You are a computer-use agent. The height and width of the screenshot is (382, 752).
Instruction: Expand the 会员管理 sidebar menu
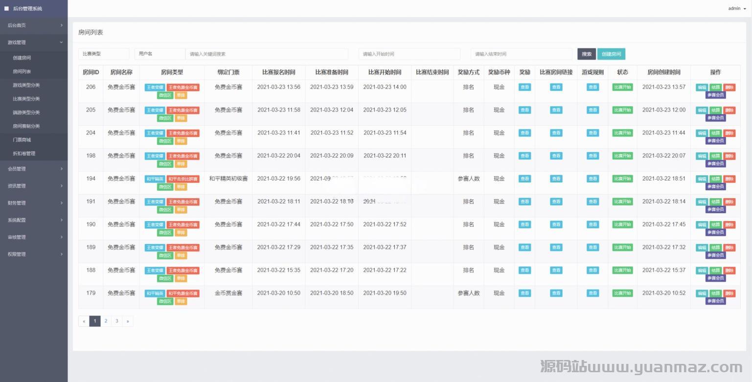[x=34, y=169]
